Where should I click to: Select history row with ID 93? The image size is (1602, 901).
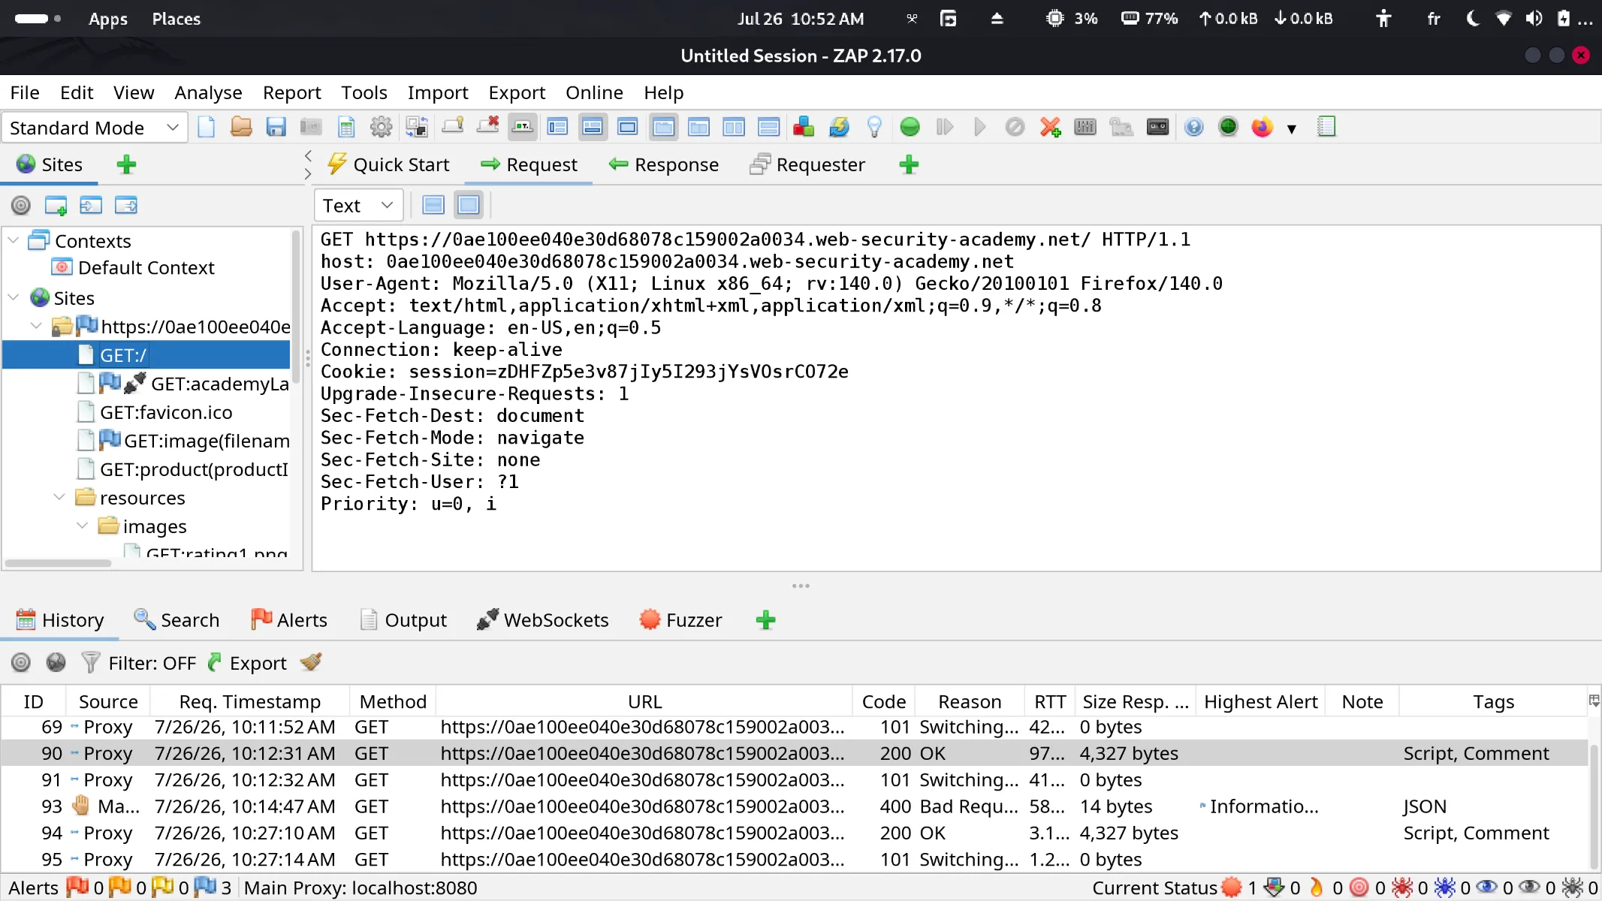pos(795,806)
